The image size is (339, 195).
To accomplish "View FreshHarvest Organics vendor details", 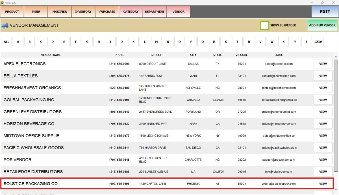I will tap(323, 88).
